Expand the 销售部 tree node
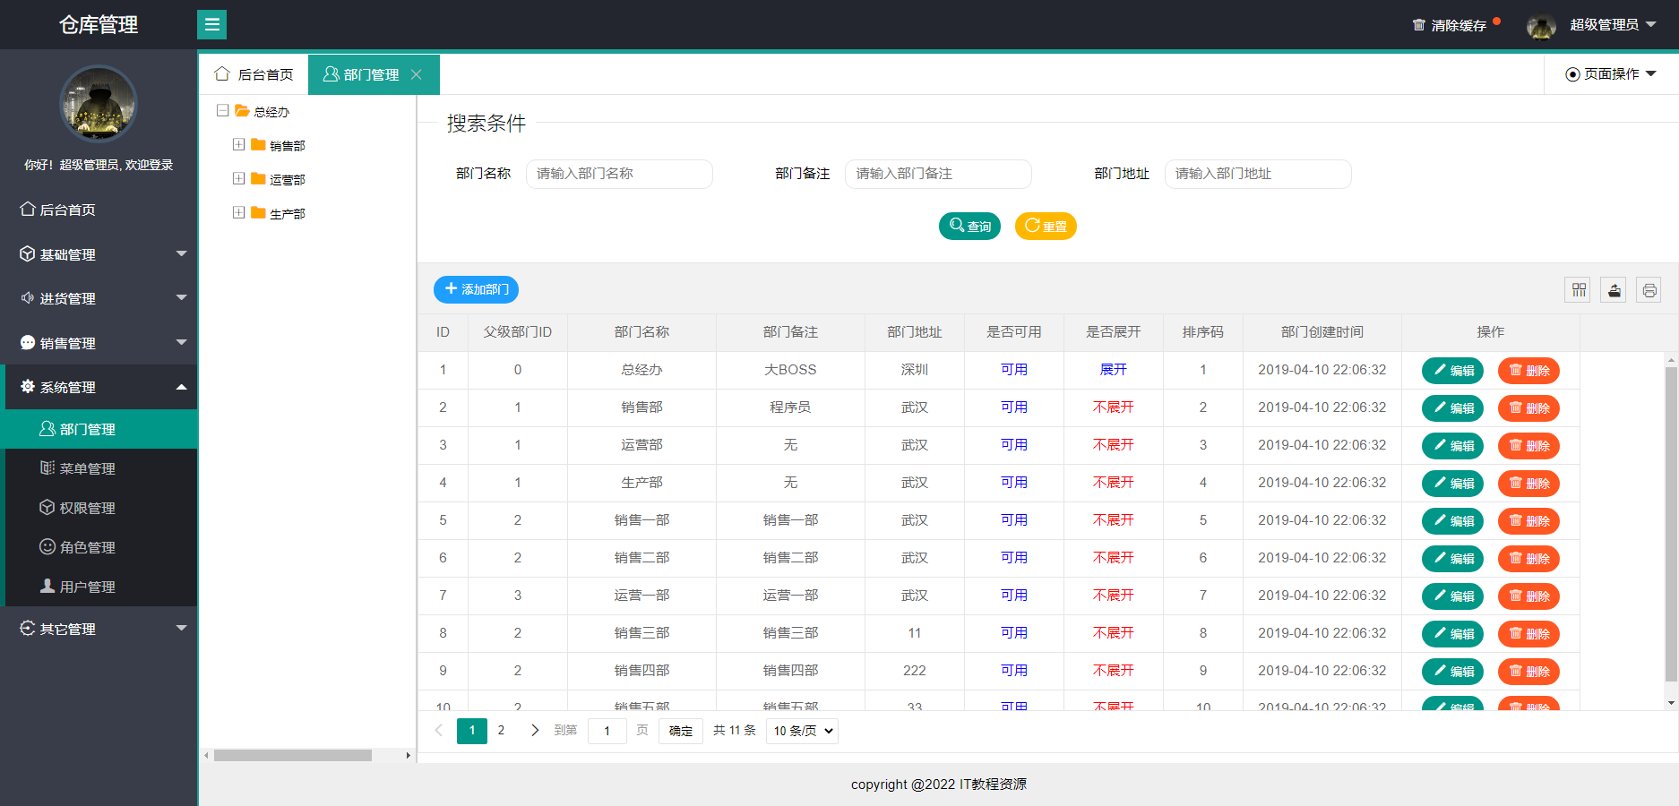 tap(238, 144)
